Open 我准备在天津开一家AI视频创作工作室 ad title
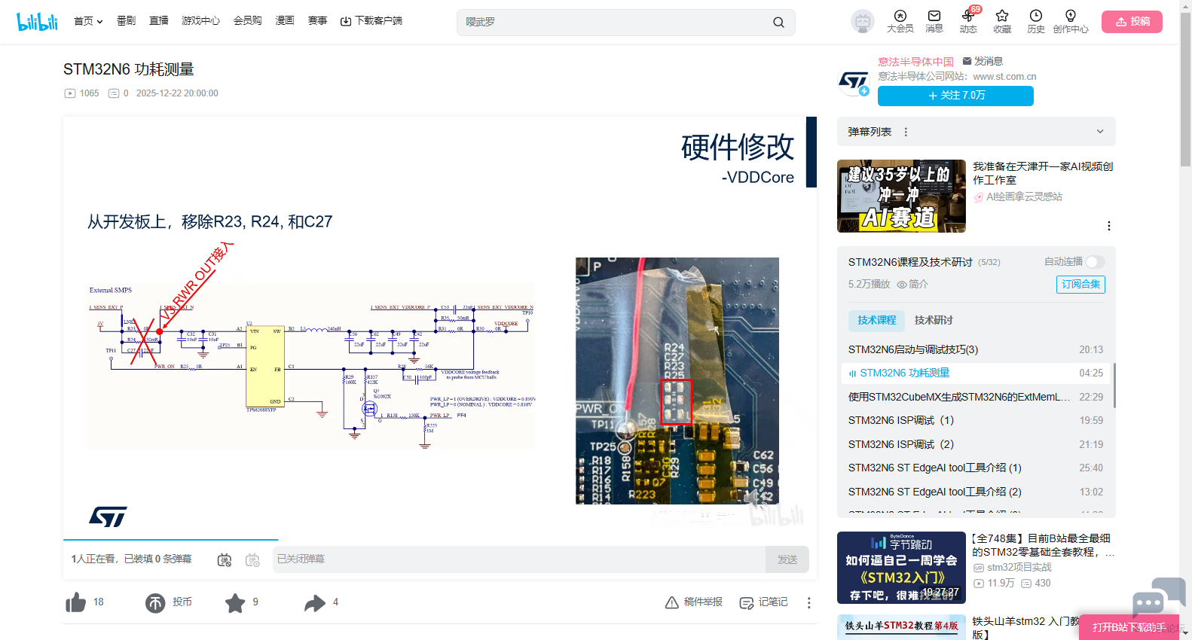Viewport: 1192px width, 640px height. pos(1043,173)
